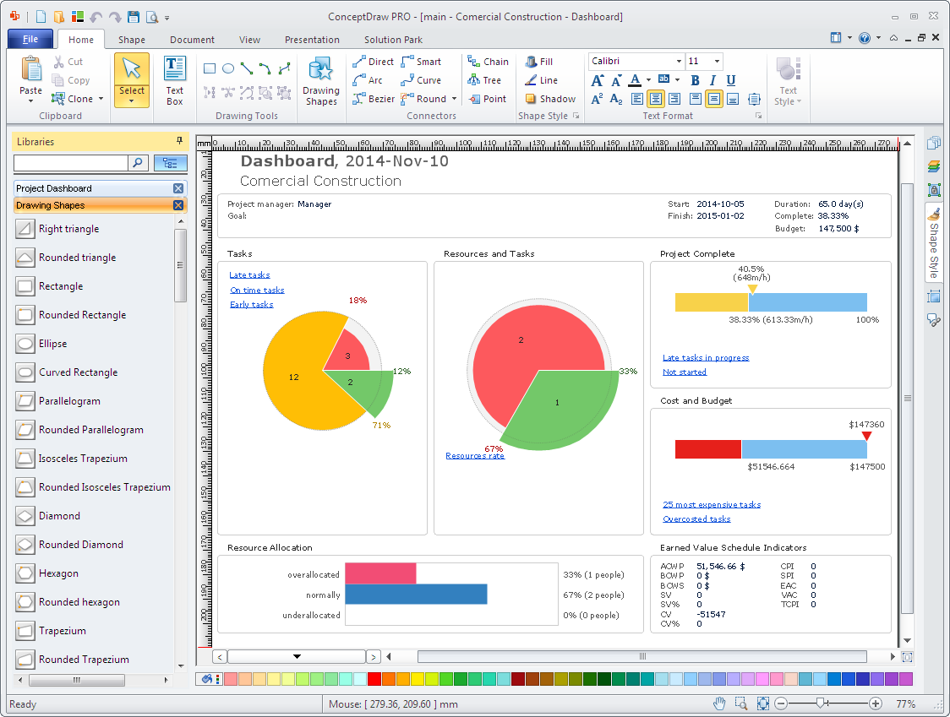
Task: Click the Libraries search input field
Action: pyautogui.click(x=71, y=163)
